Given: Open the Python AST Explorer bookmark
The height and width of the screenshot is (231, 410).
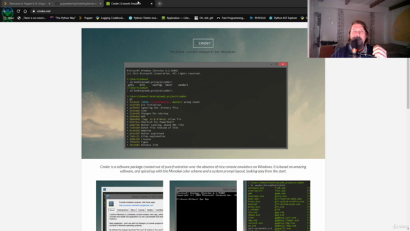Looking at the screenshot, I should pos(283,18).
